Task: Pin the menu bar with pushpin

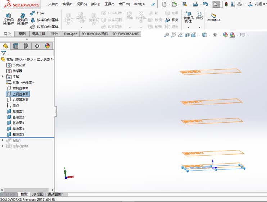Action: tap(153, 4)
